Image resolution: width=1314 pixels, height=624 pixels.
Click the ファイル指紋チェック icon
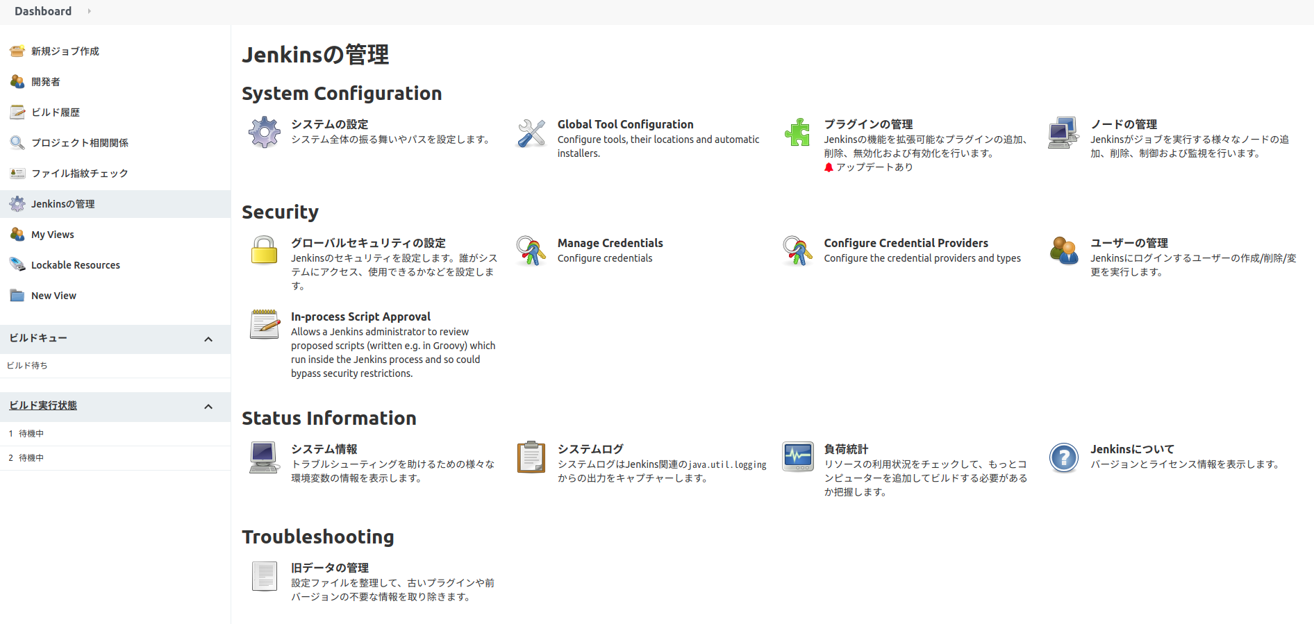(17, 174)
